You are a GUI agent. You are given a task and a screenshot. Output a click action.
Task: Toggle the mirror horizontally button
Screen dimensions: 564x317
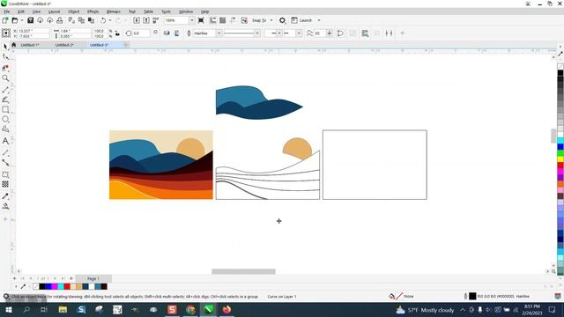coord(167,33)
